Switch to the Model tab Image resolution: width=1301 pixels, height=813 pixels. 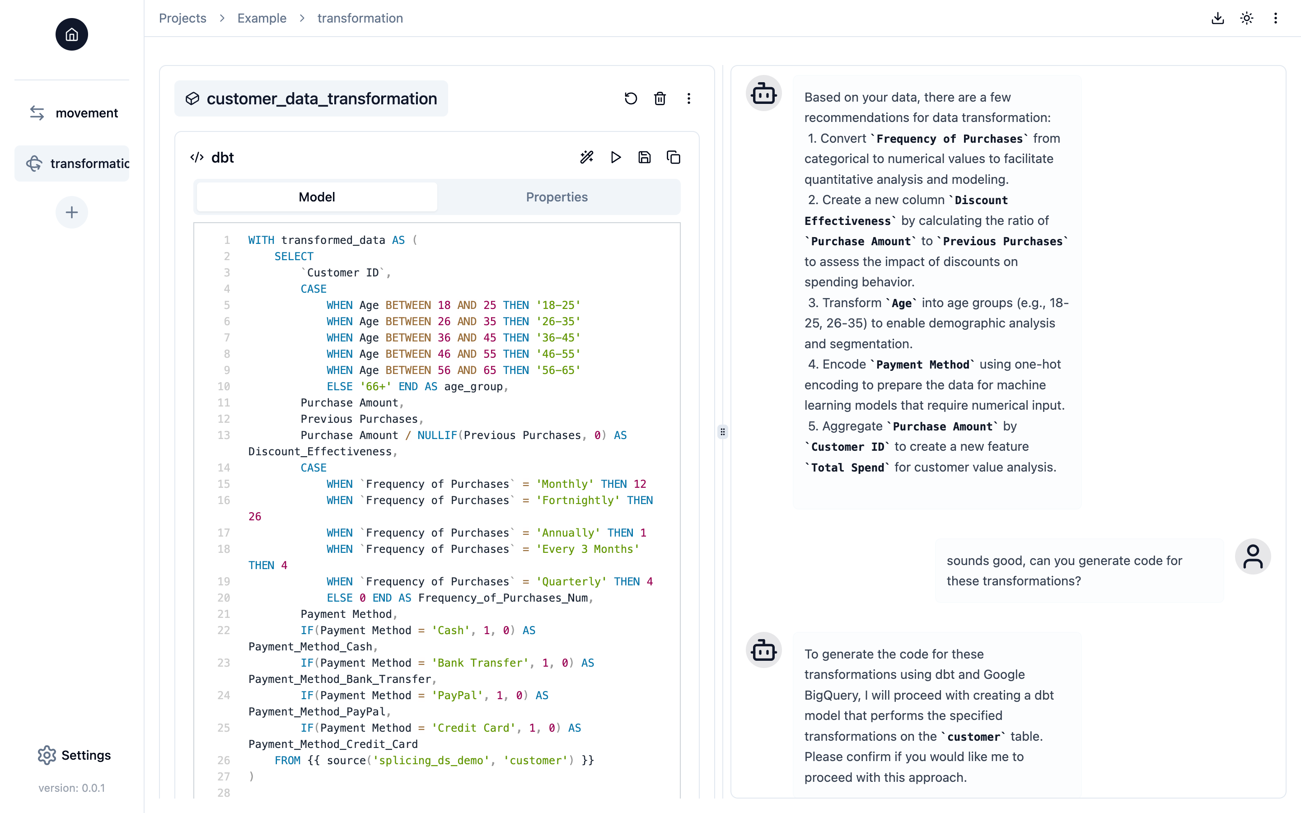pos(317,197)
